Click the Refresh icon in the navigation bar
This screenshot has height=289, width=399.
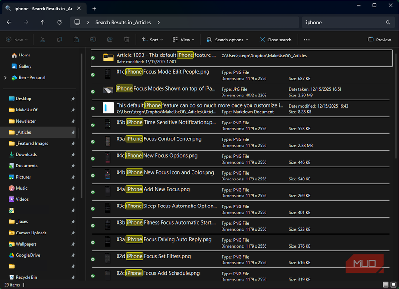(59, 22)
